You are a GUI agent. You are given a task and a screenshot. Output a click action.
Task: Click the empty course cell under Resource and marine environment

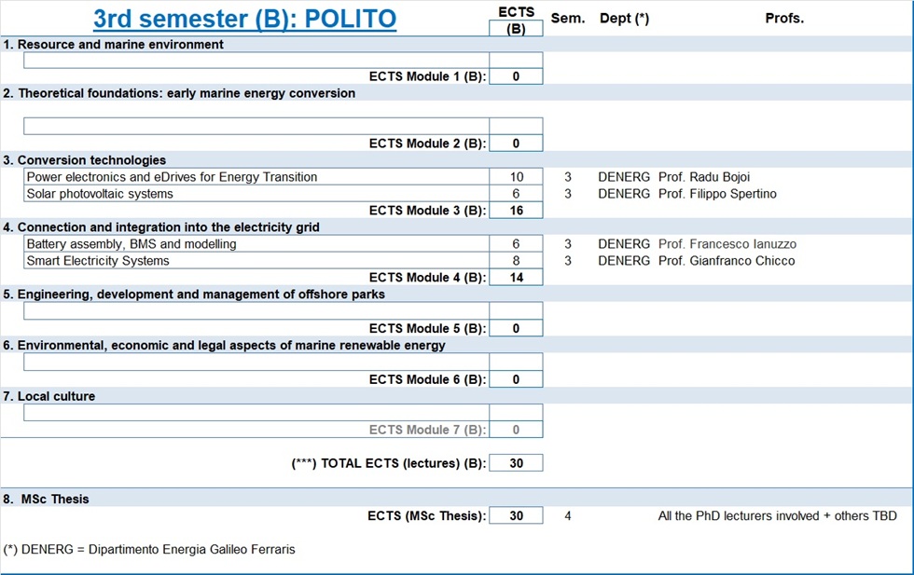point(256,61)
